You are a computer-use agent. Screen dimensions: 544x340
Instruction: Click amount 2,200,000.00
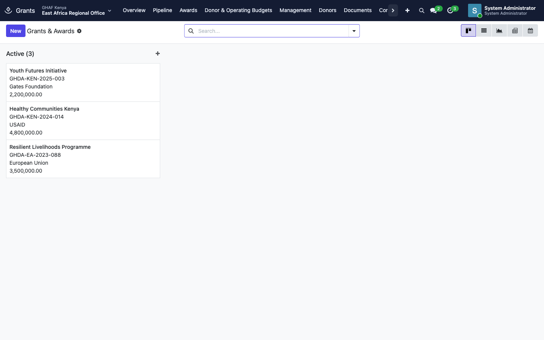click(x=26, y=94)
